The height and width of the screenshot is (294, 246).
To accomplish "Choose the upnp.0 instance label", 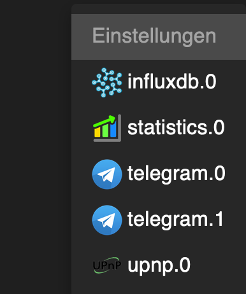I will 159,265.
